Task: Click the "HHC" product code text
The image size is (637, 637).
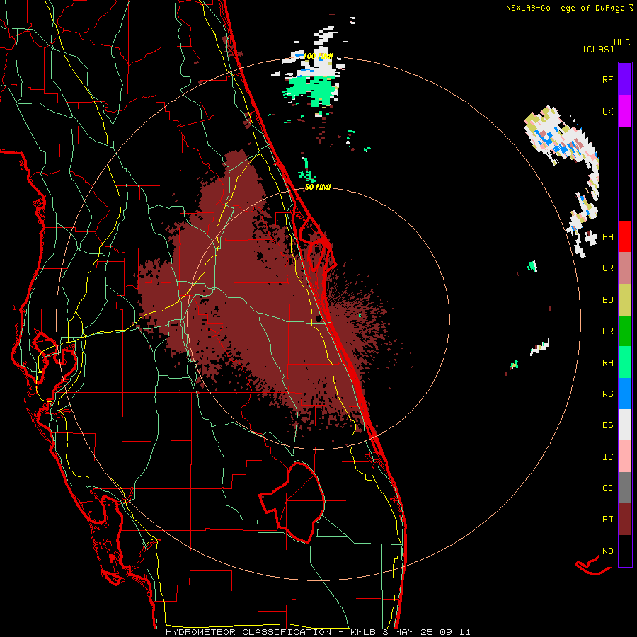Action: 622,42
